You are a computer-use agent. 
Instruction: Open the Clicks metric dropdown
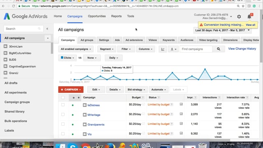[x=67, y=58]
